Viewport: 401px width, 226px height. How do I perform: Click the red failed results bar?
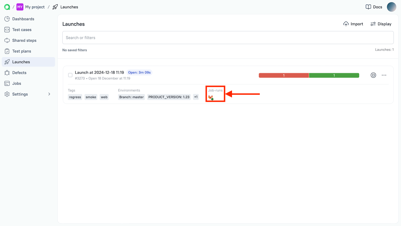coord(284,75)
